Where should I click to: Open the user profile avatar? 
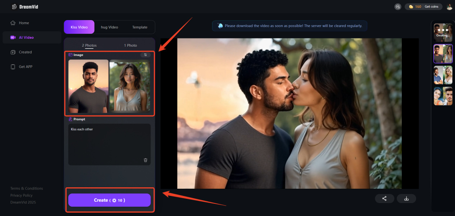coord(449,7)
